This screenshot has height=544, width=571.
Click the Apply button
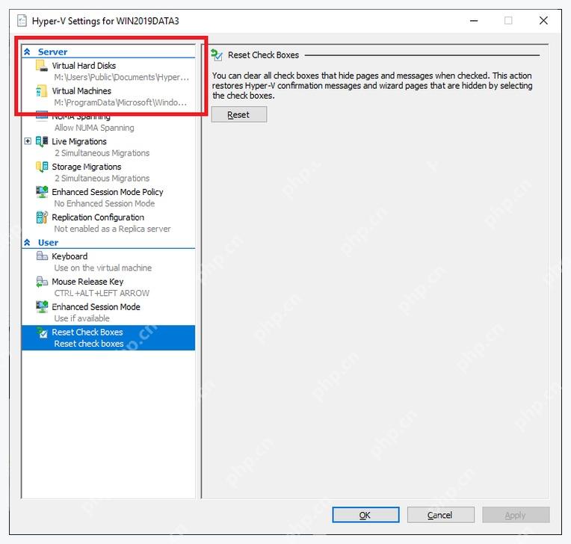516,515
